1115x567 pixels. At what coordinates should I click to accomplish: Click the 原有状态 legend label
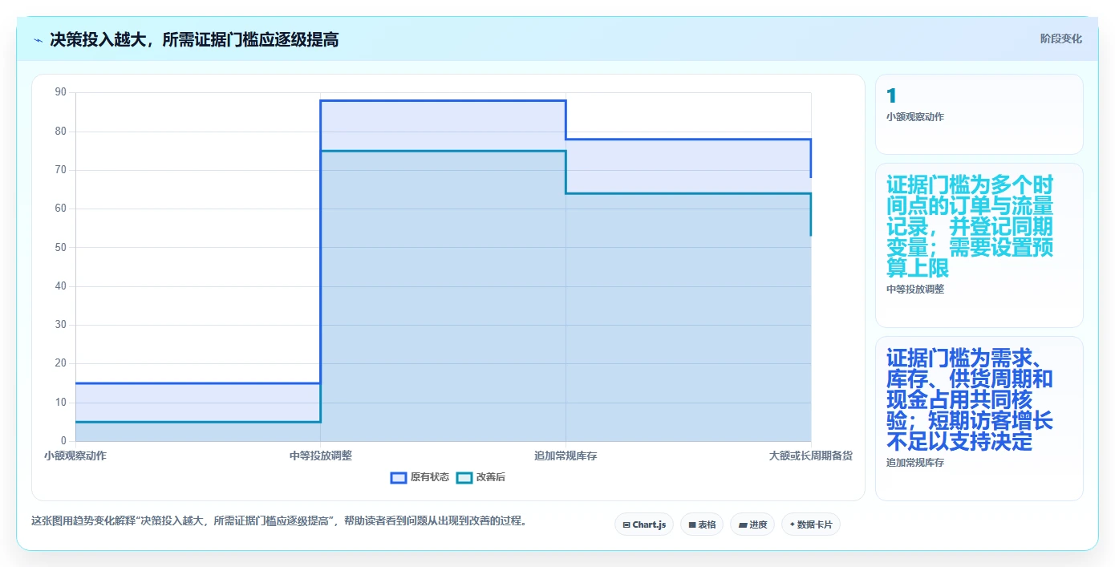click(430, 477)
